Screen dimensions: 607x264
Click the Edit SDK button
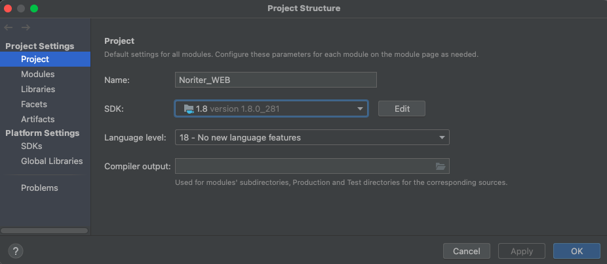[402, 108]
